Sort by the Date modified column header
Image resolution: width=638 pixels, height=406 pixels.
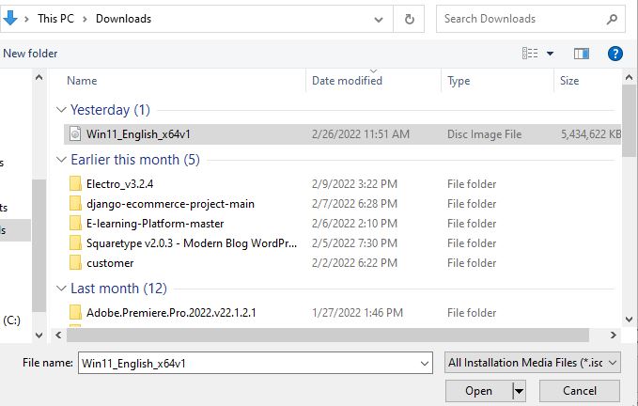(x=347, y=81)
